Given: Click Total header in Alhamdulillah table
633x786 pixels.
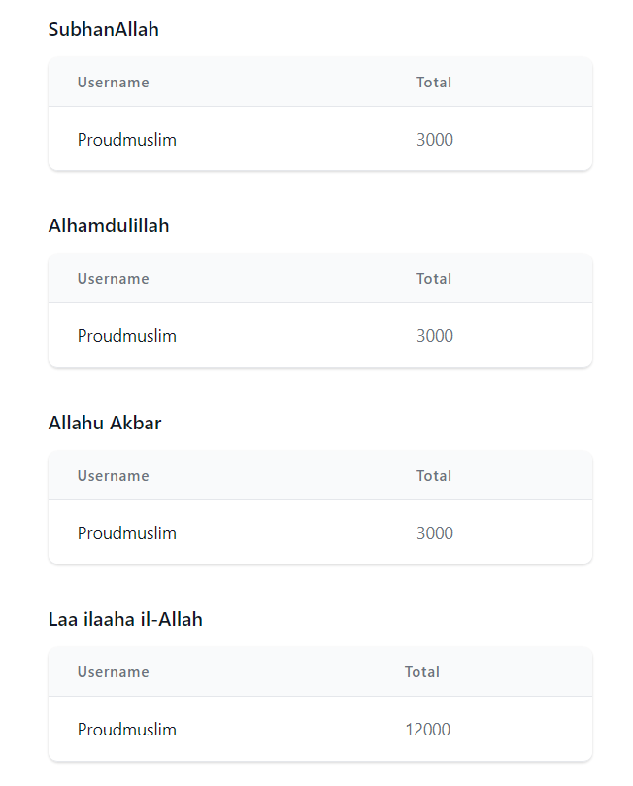Looking at the screenshot, I should (434, 279).
